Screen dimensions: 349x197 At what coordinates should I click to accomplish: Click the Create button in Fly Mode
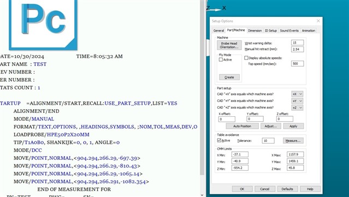tap(229, 77)
